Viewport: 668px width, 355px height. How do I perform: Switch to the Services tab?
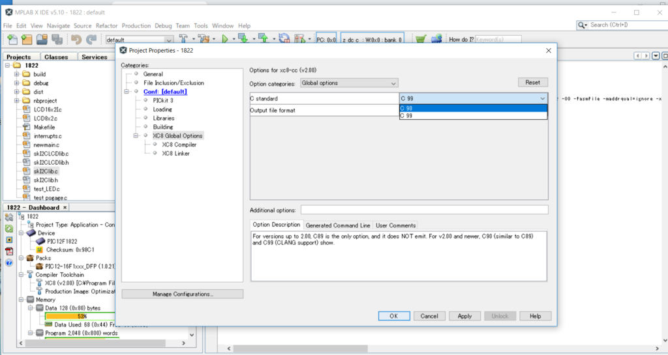pos(95,57)
